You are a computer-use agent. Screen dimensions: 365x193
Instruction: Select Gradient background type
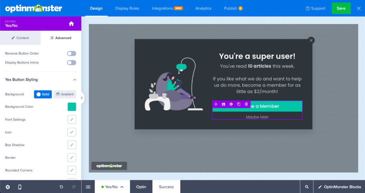click(65, 94)
